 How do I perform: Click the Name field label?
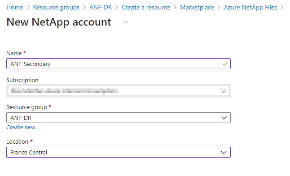pos(14,53)
